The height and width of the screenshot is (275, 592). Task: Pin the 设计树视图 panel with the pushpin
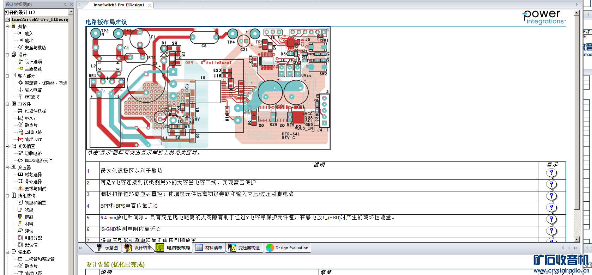[x=65, y=5]
